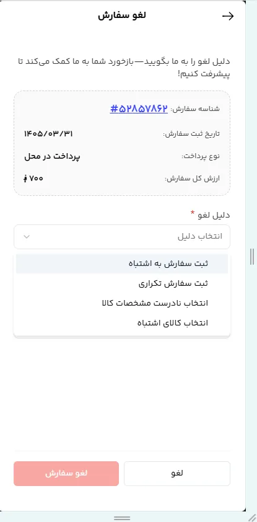The height and width of the screenshot is (522, 257).
Task: Click the back arrow icon at top
Action: tap(228, 16)
